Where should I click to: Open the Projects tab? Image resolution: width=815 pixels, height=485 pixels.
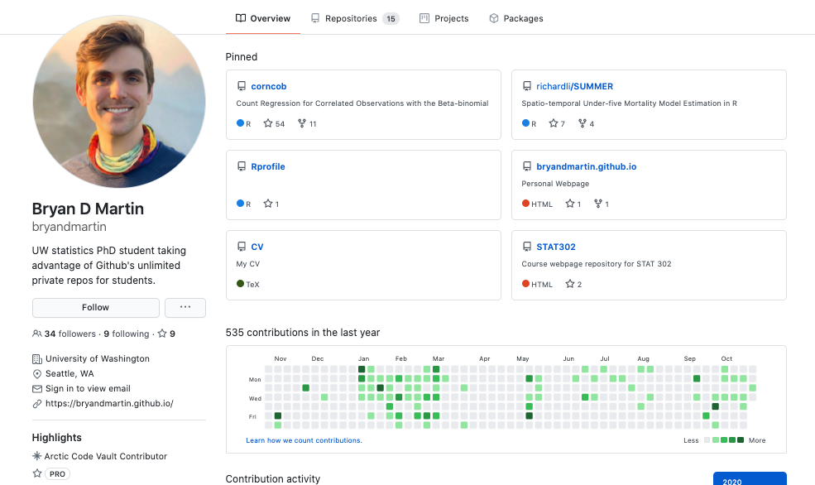click(x=443, y=18)
